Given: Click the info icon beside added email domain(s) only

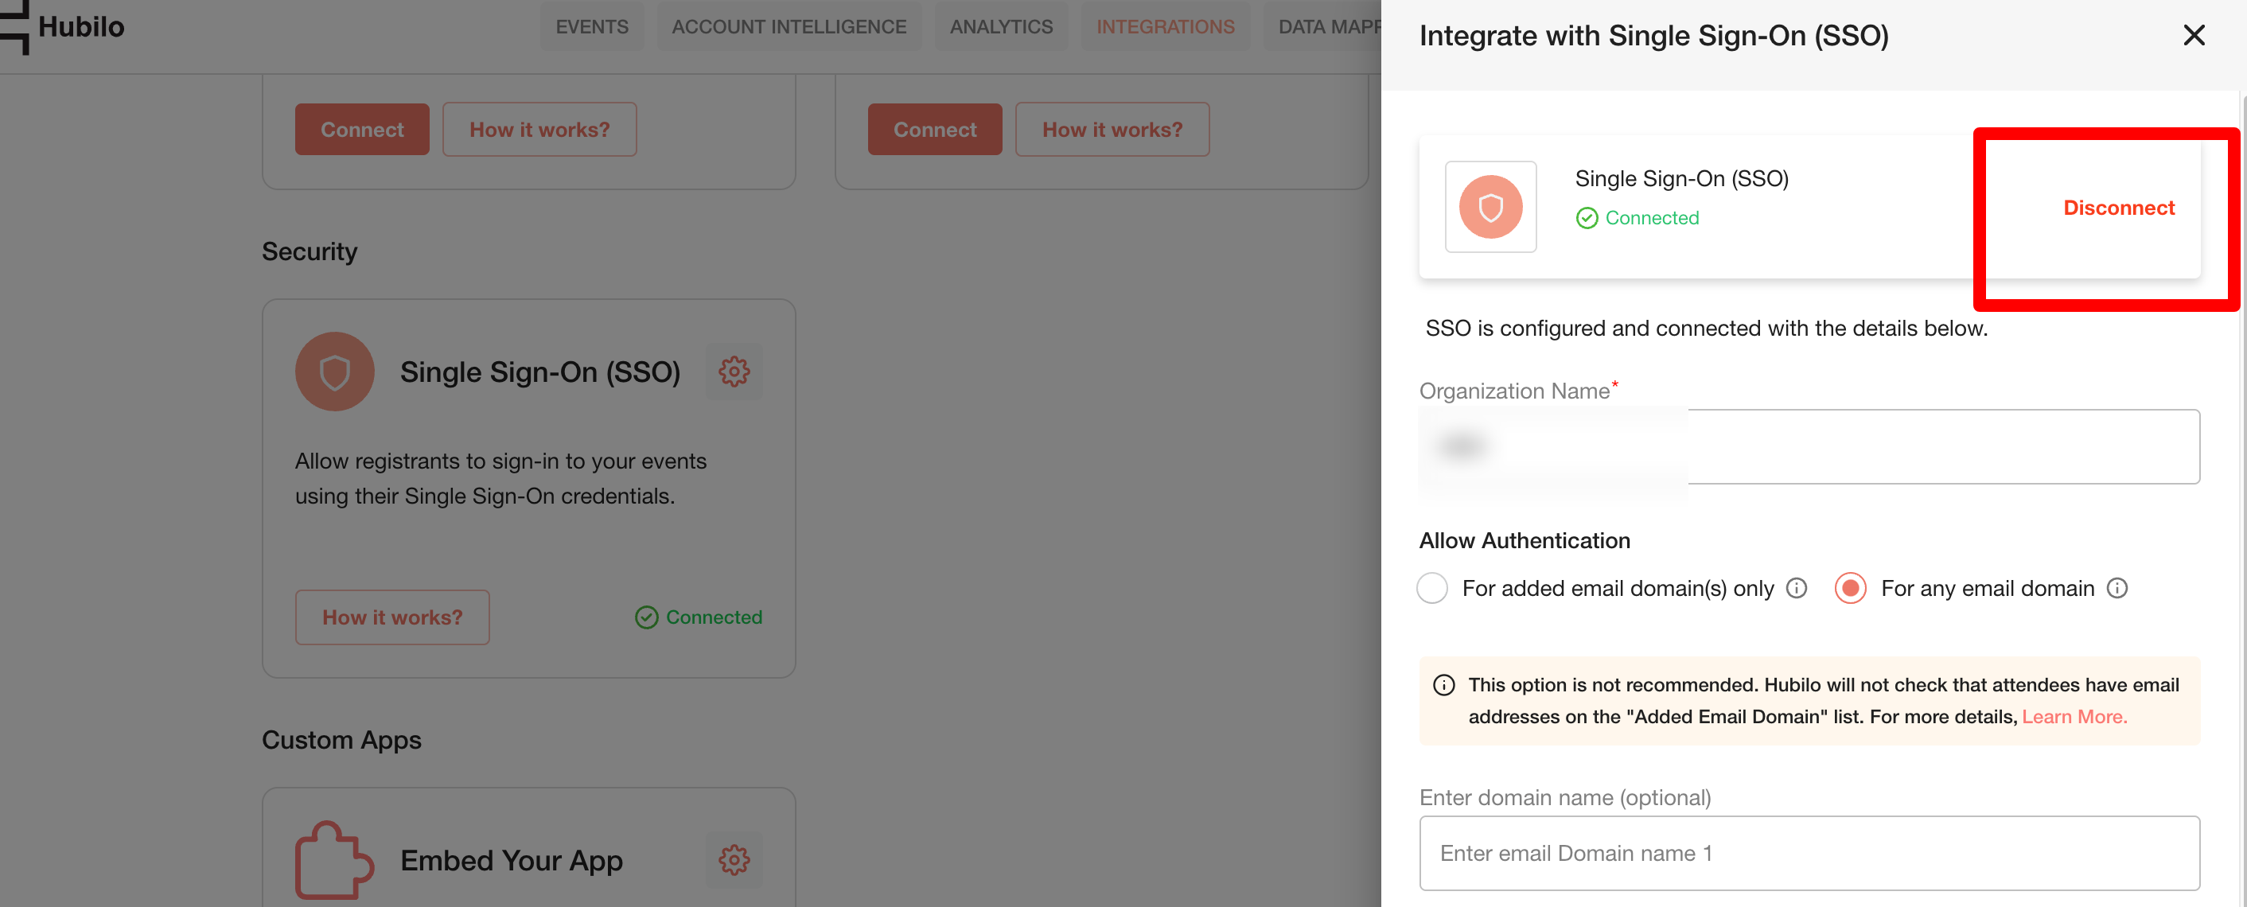Looking at the screenshot, I should 1797,589.
